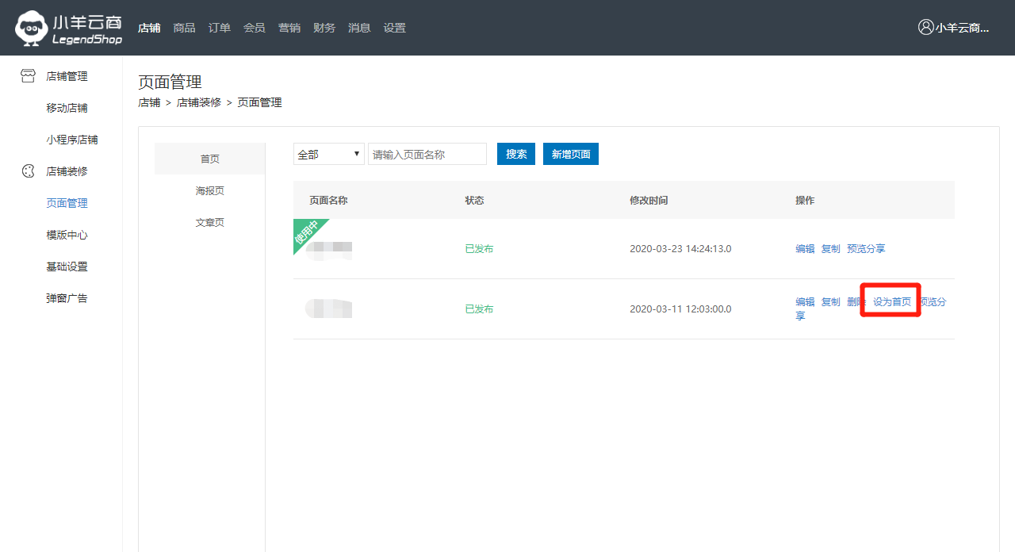Open 模版中心 in the sidebar
This screenshot has height=552, width=1015.
click(x=67, y=235)
